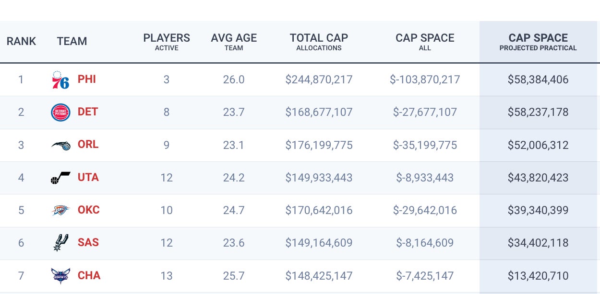Open the PHI team link
This screenshot has height=294, width=600.
[87, 79]
